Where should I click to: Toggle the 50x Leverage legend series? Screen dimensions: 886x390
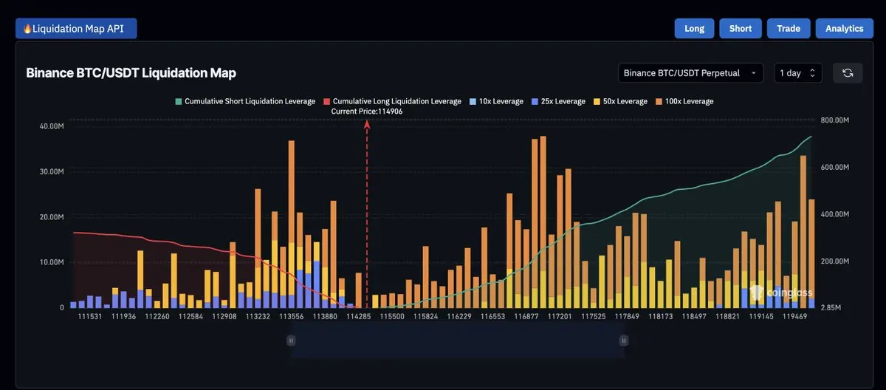point(619,101)
